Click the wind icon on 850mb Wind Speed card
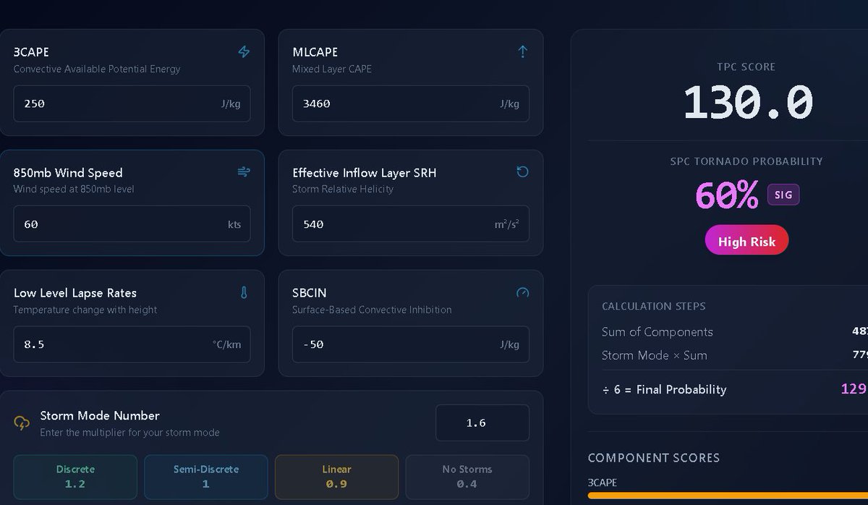The image size is (868, 505). (x=244, y=172)
